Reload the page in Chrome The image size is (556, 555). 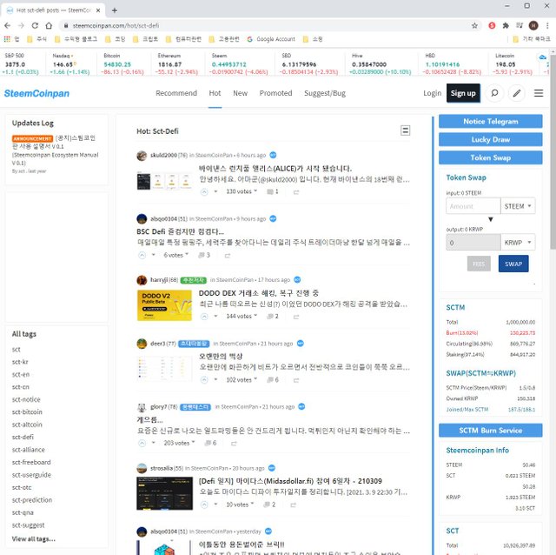click(35, 25)
